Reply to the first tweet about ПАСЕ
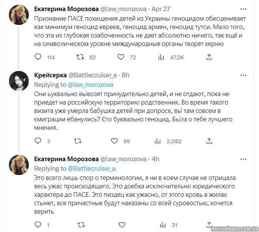This screenshot has height=232, width=259. coord(38,57)
